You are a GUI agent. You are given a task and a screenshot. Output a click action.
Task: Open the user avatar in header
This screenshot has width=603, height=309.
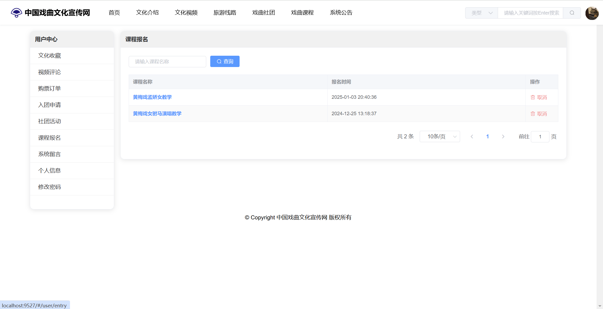(592, 13)
